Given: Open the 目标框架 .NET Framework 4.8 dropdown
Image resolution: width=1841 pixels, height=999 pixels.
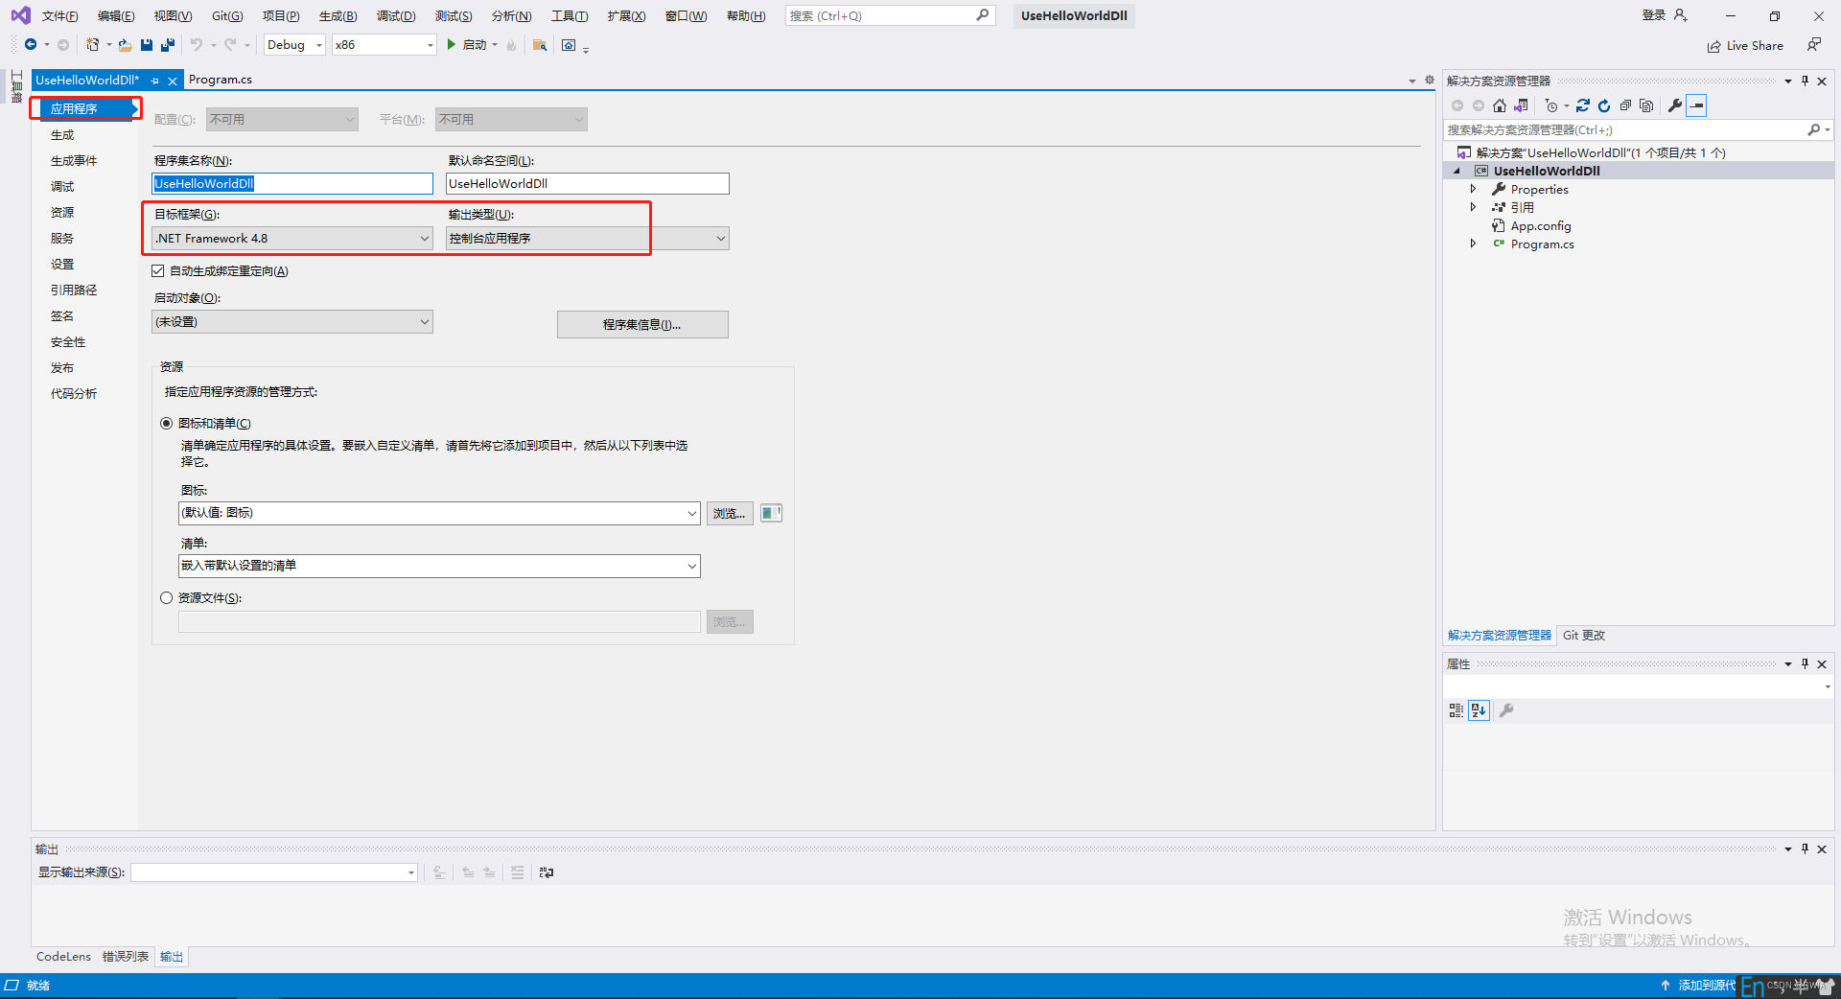Looking at the screenshot, I should (292, 239).
